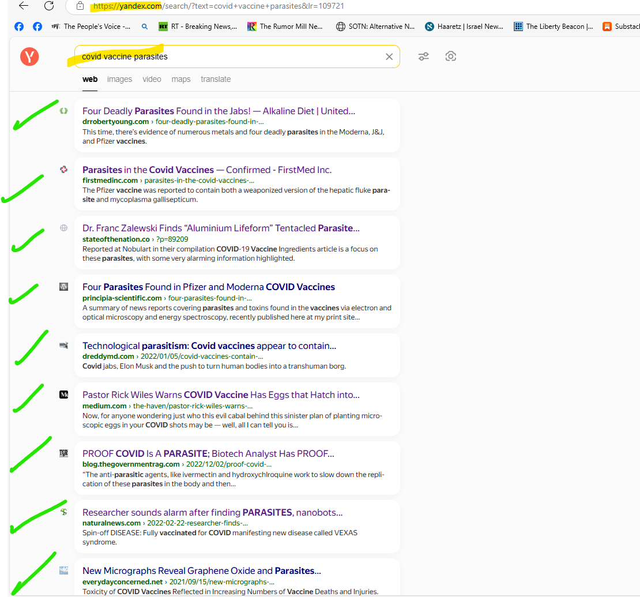Open The Rumor Mill News bookmark
Viewport: 640px width, 597px height.
pos(285,27)
